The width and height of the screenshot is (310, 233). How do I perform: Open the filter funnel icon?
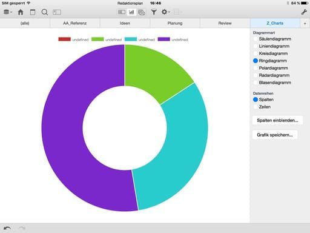point(154,12)
